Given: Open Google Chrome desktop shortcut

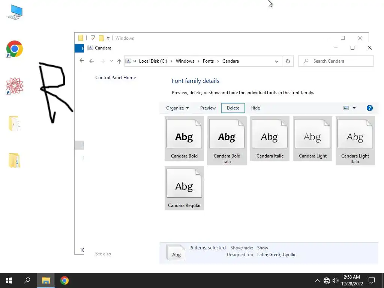Looking at the screenshot, I should pos(15,49).
